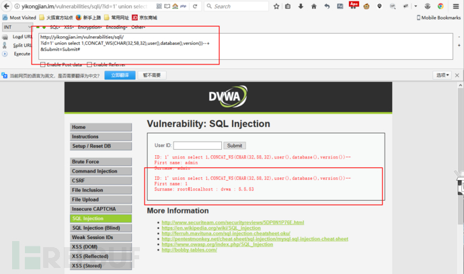Open Insecure CAPTCHA page
Image resolution: width=464 pixels, height=274 pixels.
click(101, 209)
